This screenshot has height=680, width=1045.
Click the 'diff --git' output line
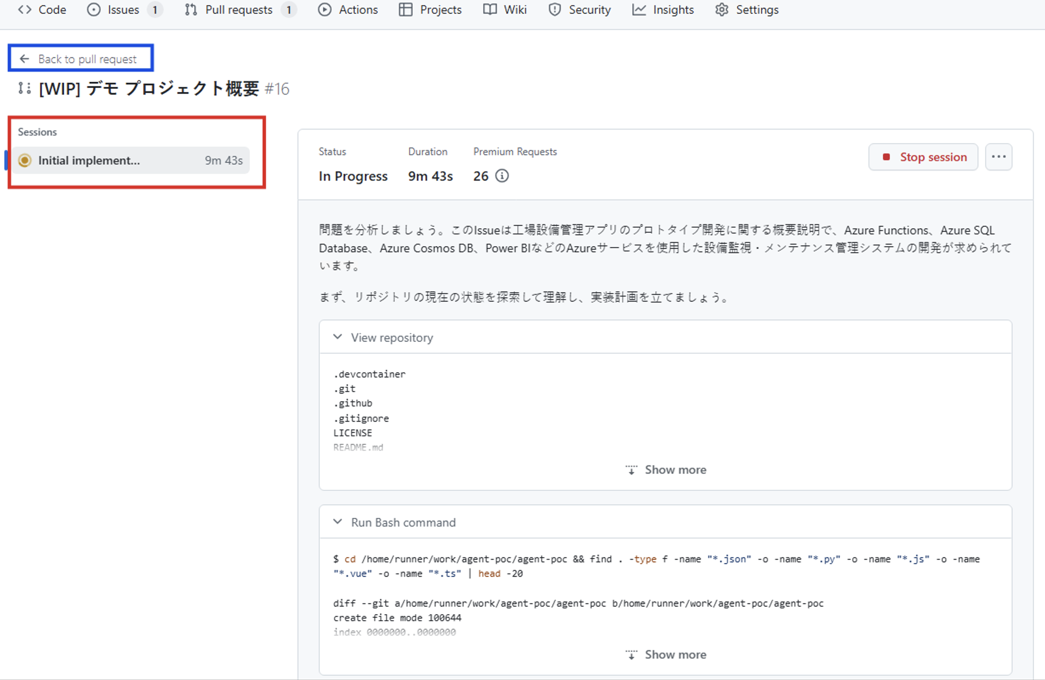[x=578, y=603]
